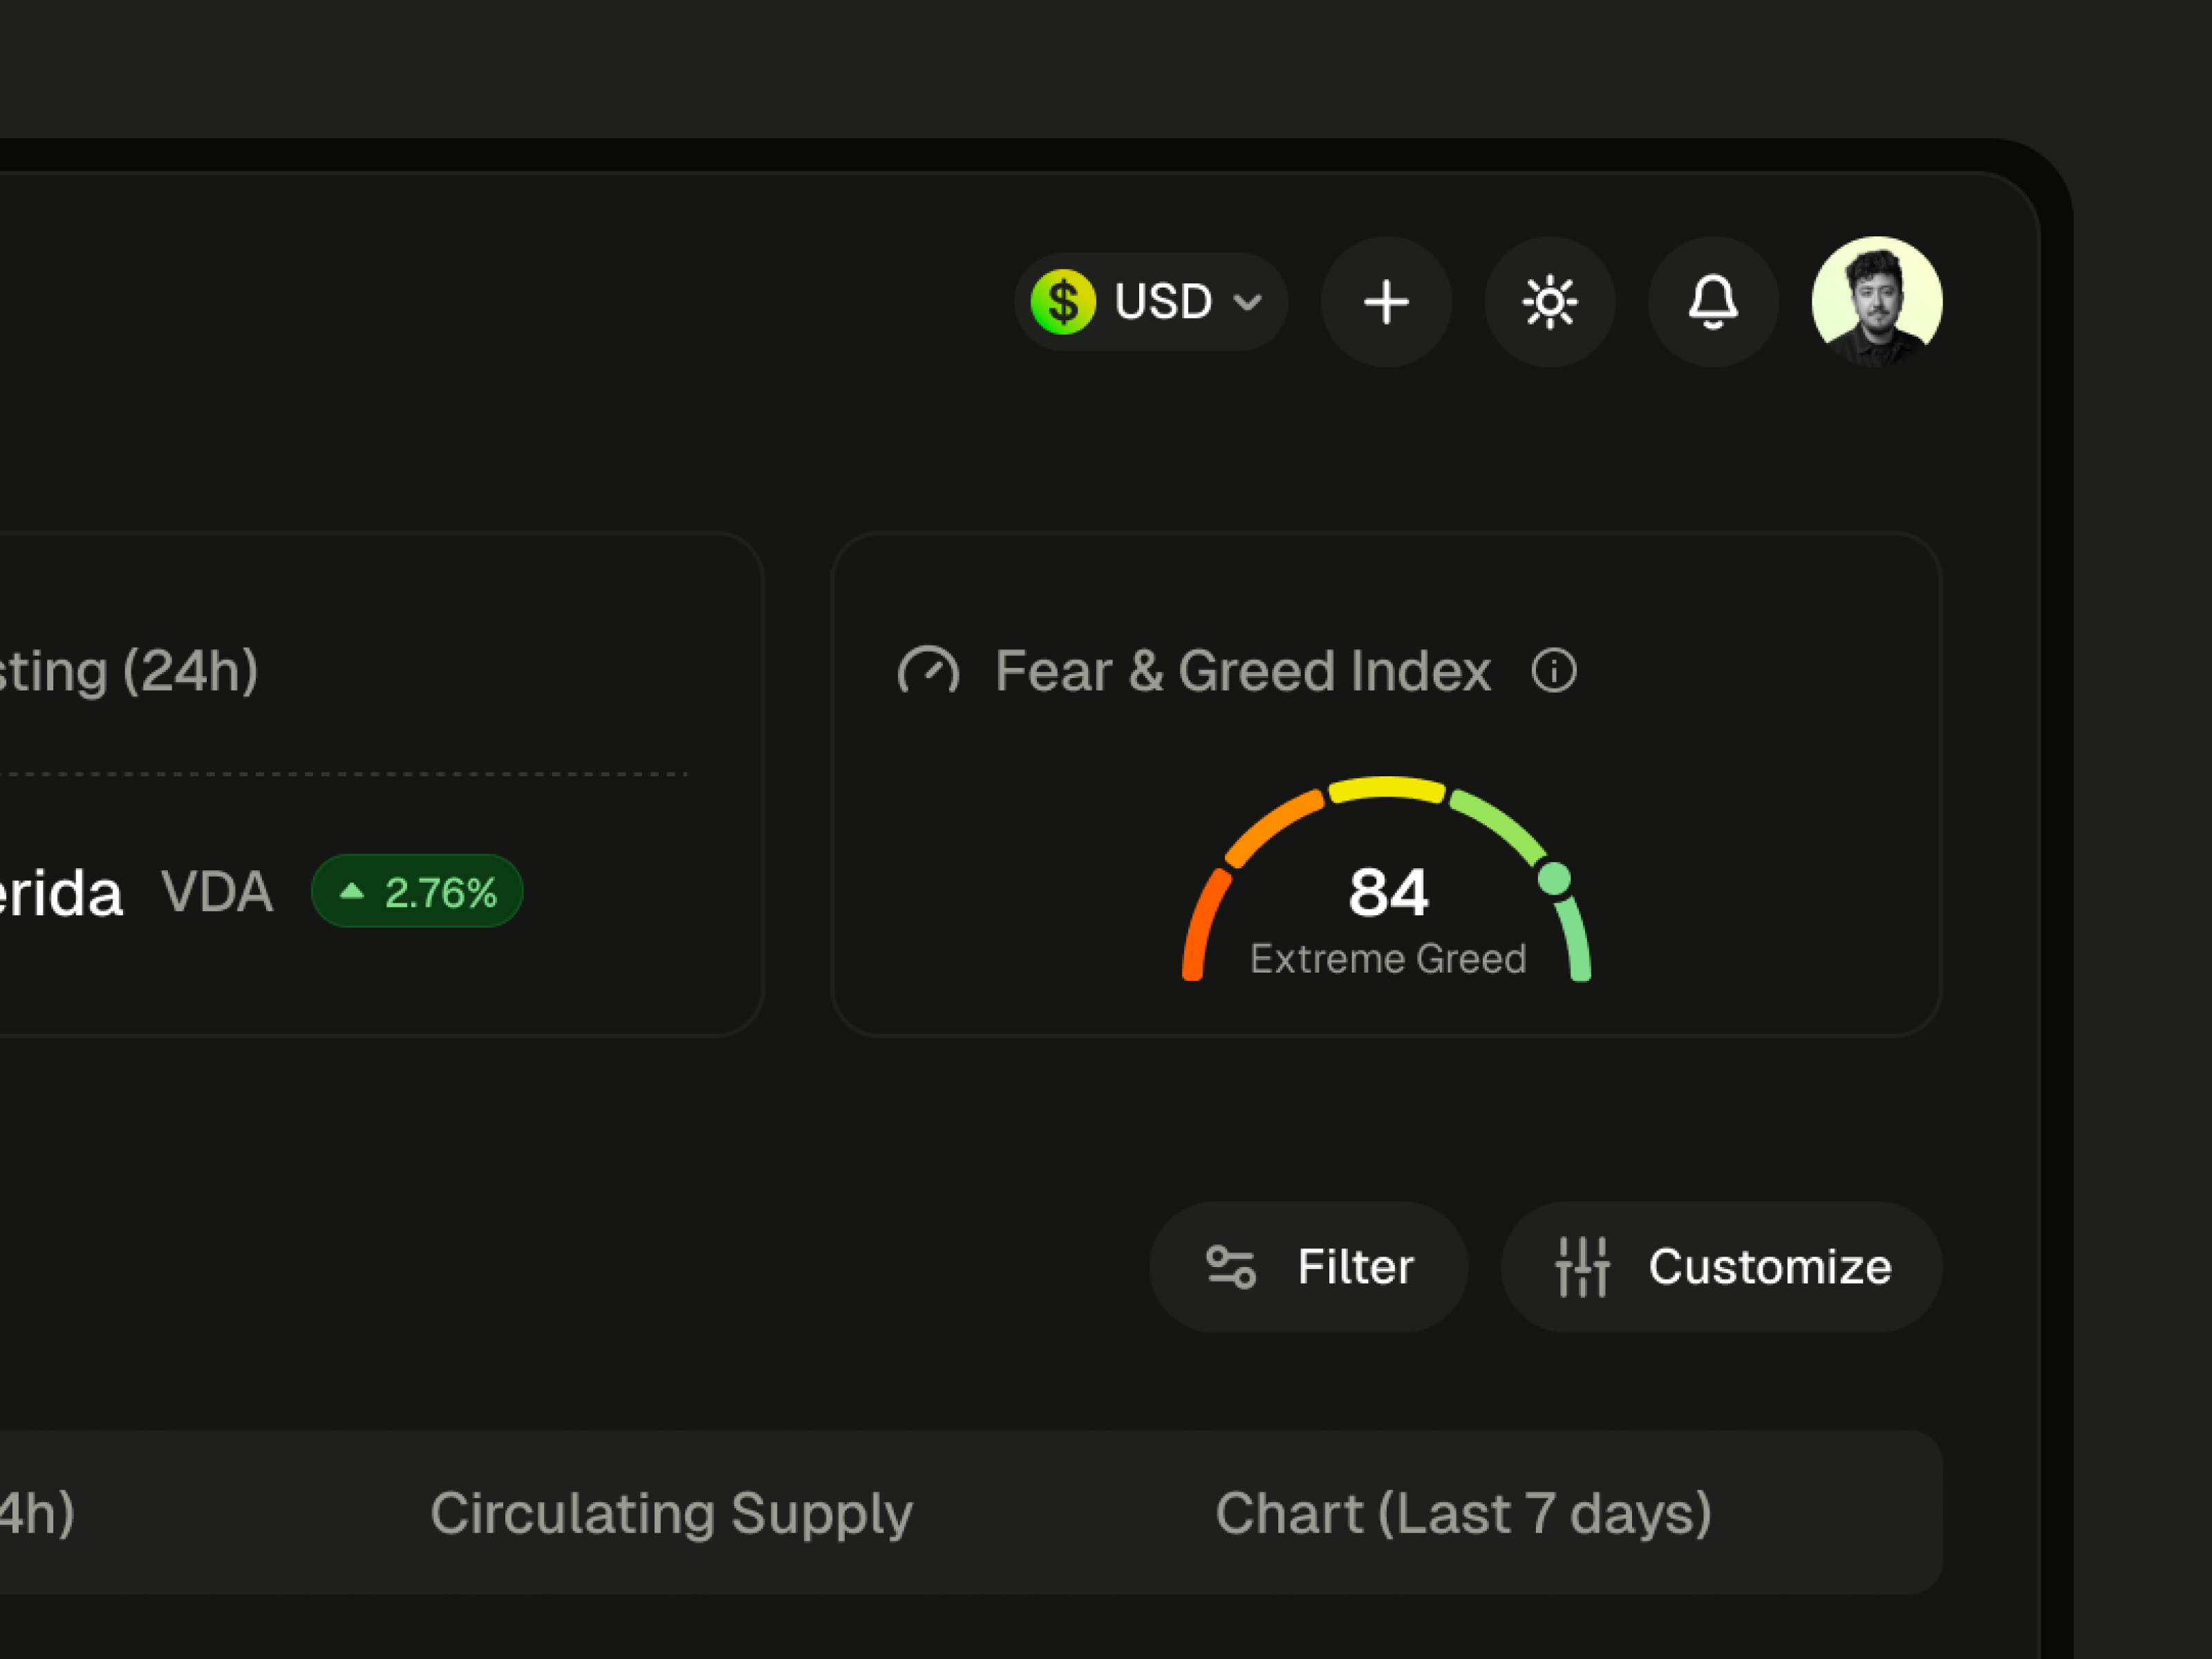Check notifications via the bell icon
This screenshot has height=1659, width=2212.
point(1712,302)
